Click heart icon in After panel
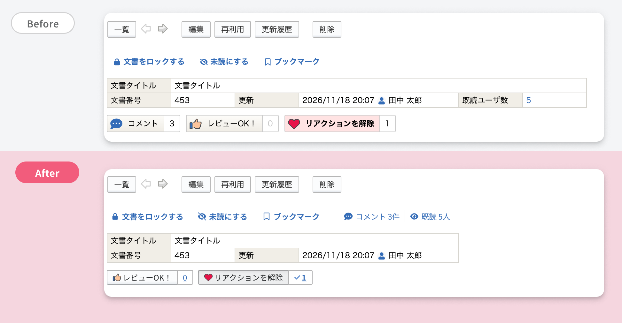 (x=208, y=277)
